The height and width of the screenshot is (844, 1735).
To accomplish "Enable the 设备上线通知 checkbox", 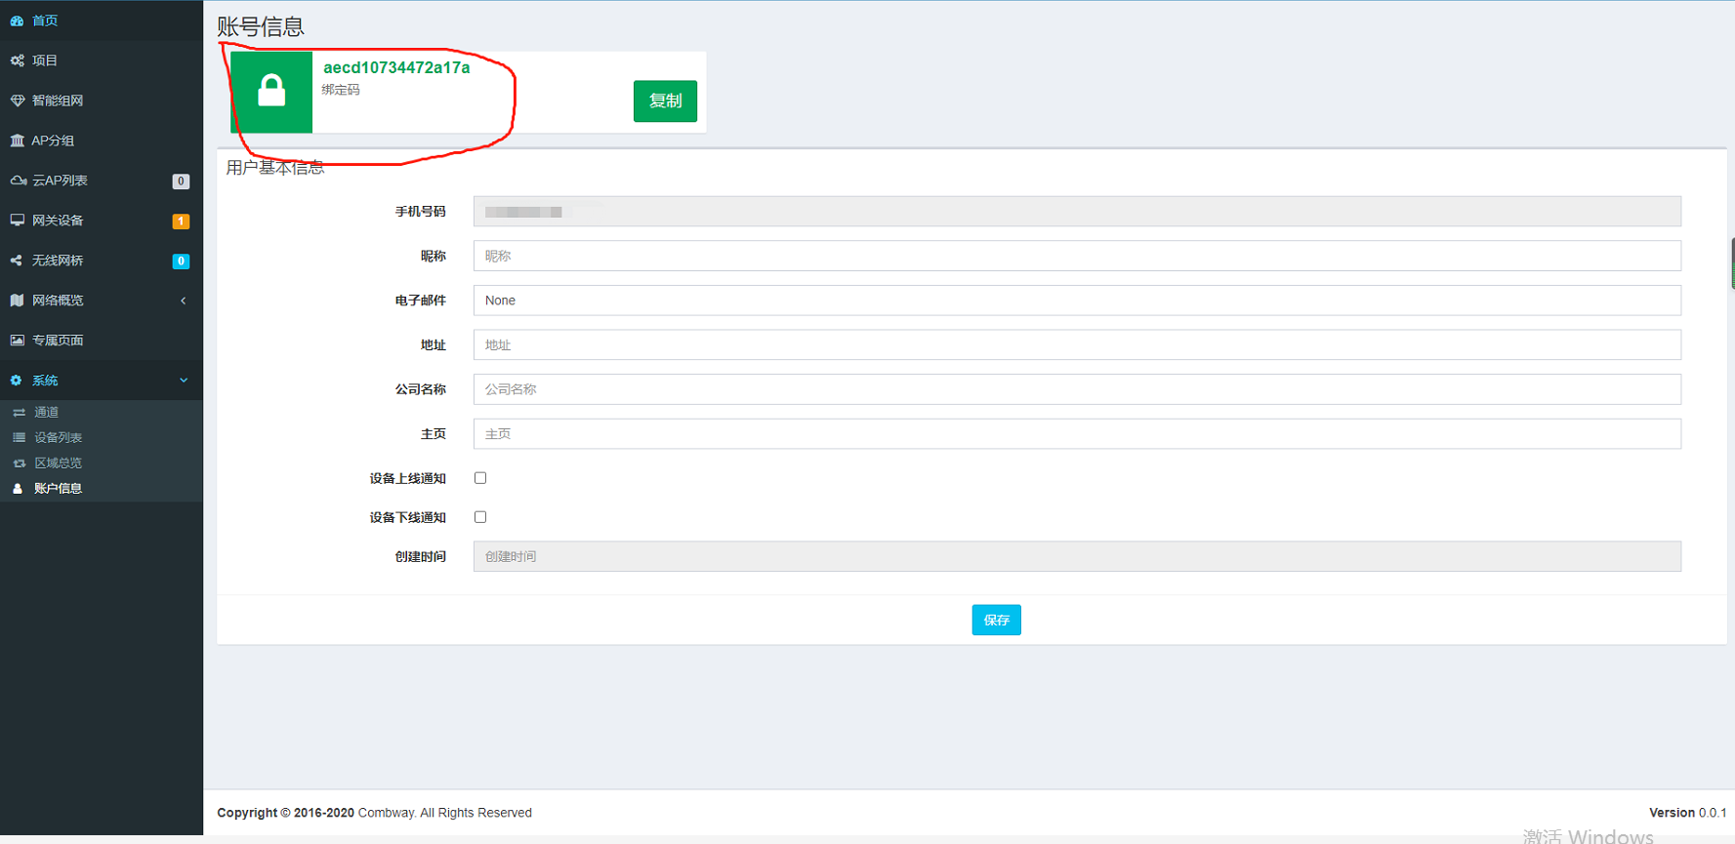I will coord(480,478).
